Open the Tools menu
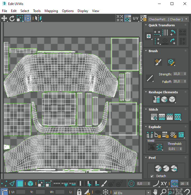This screenshot has width=191, height=195. point(37,11)
